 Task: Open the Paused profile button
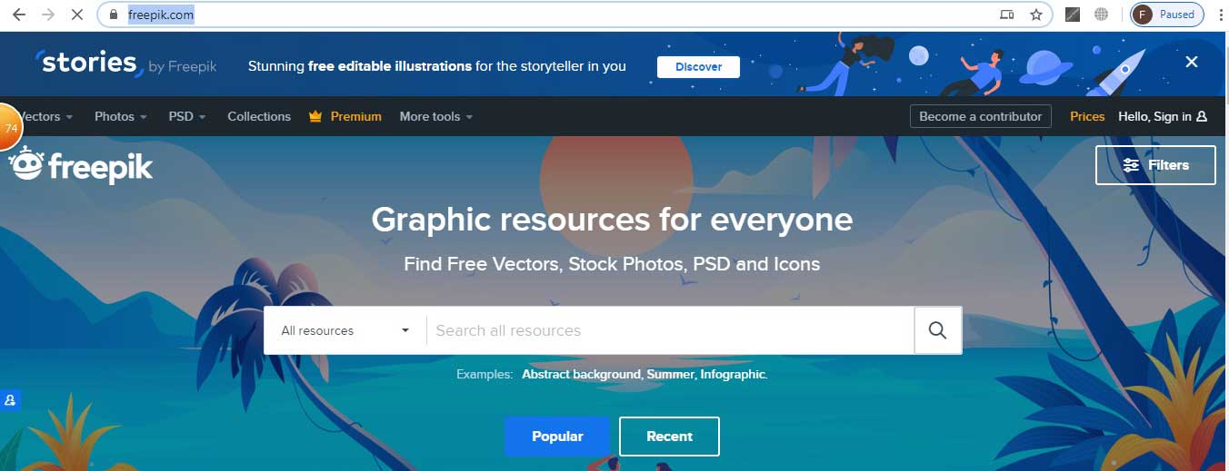tap(1166, 15)
